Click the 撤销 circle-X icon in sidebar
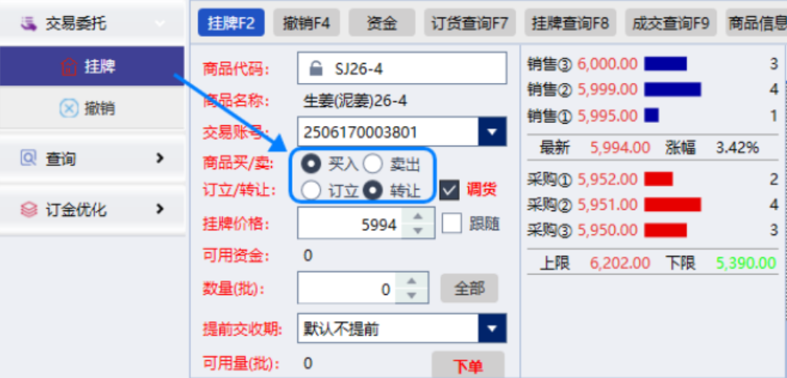 (x=69, y=108)
